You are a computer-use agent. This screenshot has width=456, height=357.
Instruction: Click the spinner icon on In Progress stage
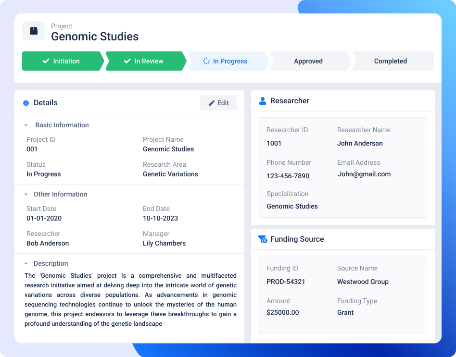(206, 61)
